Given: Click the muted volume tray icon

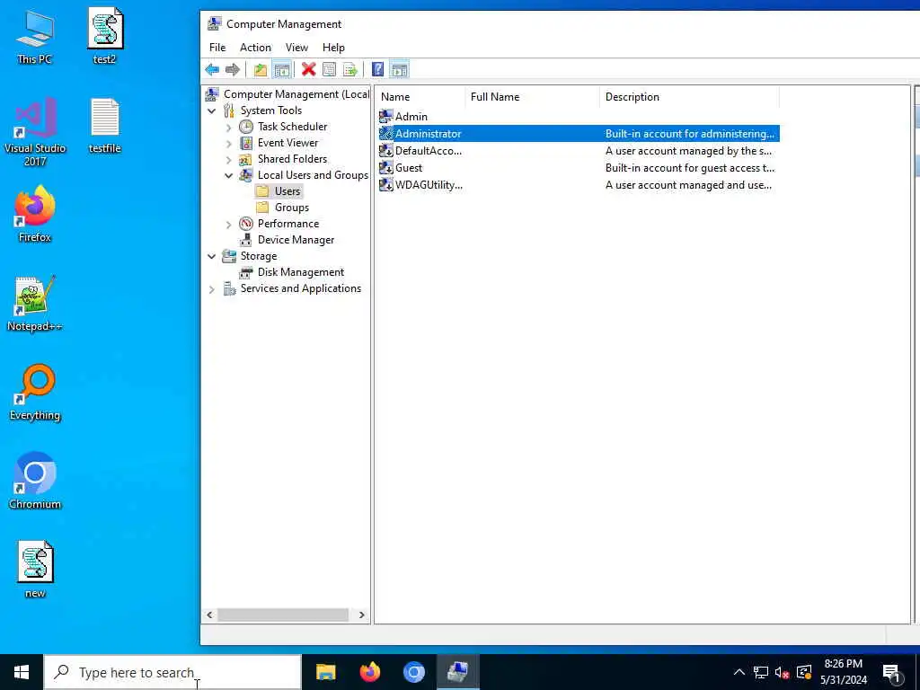Looking at the screenshot, I should pos(783,672).
